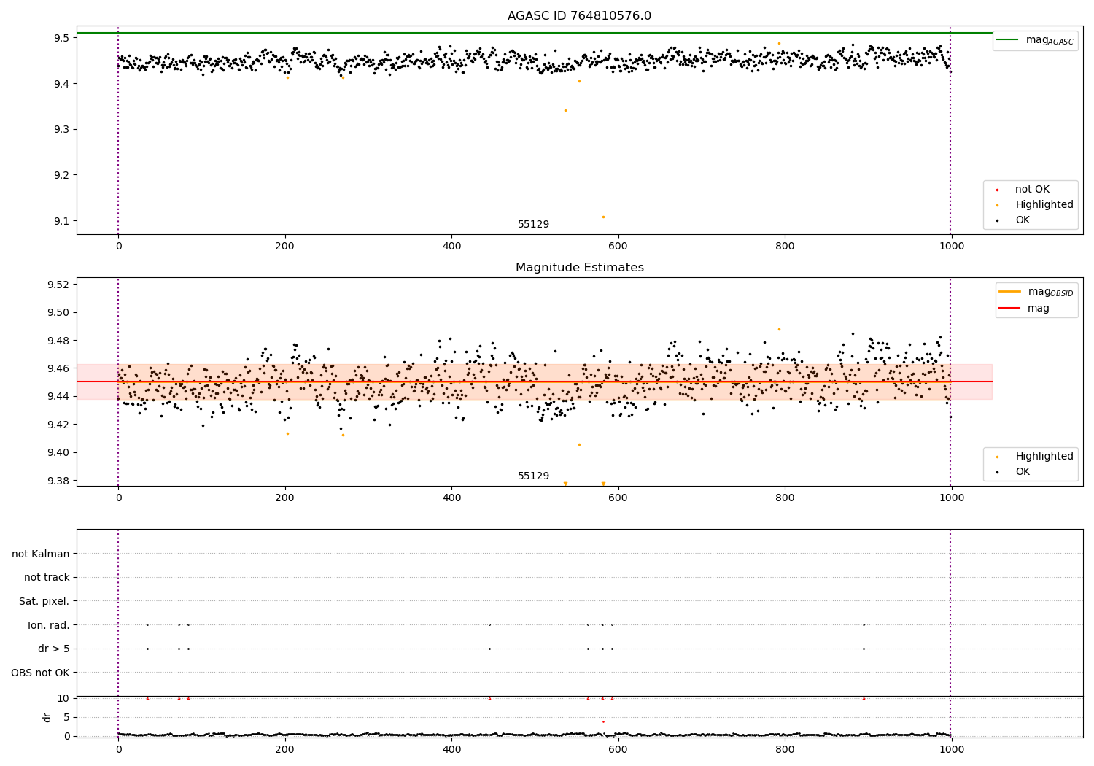
Task: Click the 'OBS not OK' row label
Action: pyautogui.click(x=41, y=673)
